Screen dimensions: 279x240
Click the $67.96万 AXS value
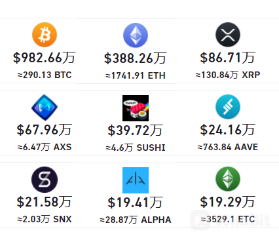45,130
